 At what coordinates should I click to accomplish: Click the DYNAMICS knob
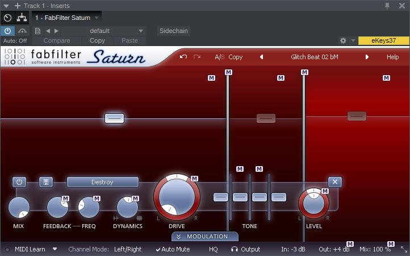[x=127, y=207]
